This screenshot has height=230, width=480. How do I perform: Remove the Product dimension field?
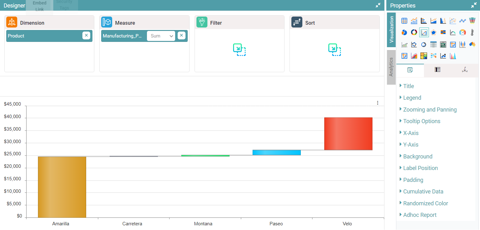tap(86, 36)
